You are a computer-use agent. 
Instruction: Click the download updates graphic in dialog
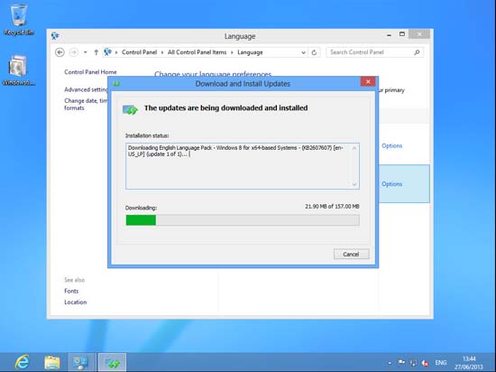(131, 109)
